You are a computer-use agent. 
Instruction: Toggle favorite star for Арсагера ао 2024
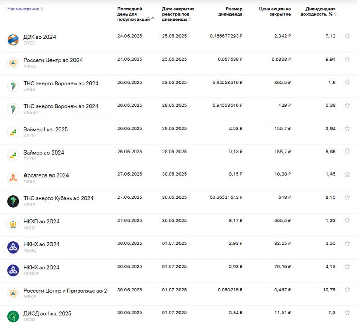pyautogui.click(x=347, y=174)
